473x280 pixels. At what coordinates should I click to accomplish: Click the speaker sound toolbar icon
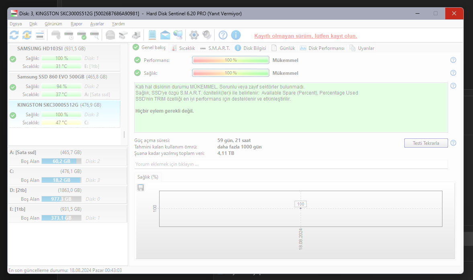pos(207,35)
